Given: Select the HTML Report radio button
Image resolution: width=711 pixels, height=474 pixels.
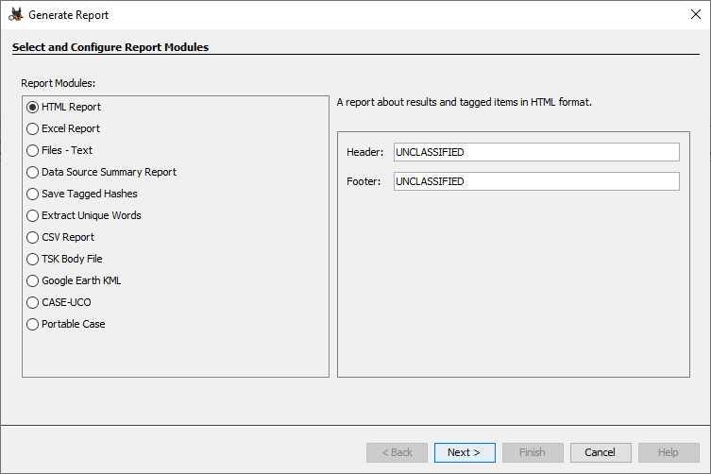Looking at the screenshot, I should pos(33,107).
